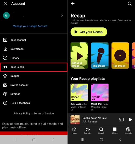Tap the June-August R... playlist title
The image size is (135, 144).
click(x=79, y=104)
